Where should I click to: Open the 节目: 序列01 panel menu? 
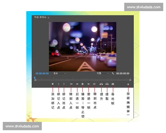(x=48, y=17)
